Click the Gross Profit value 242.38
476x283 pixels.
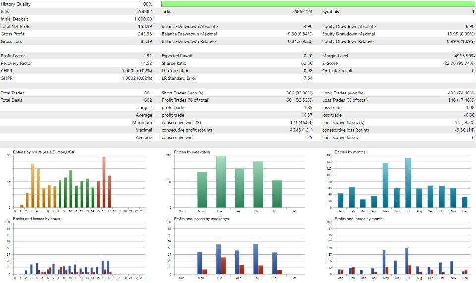click(145, 34)
